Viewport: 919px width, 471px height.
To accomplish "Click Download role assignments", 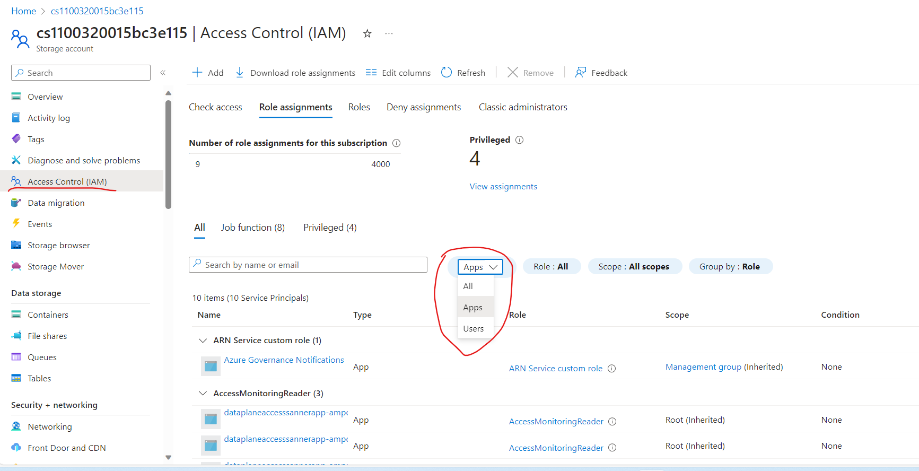I will pos(295,73).
